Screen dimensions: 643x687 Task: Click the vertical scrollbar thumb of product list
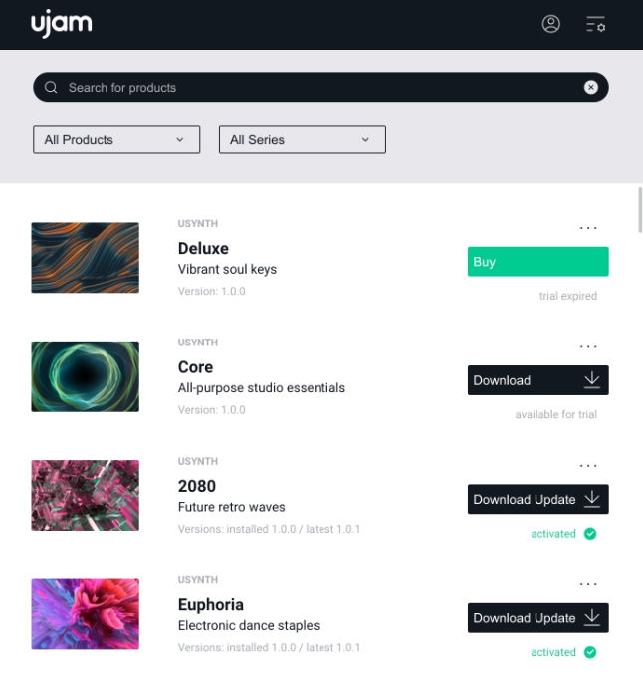[x=640, y=210]
